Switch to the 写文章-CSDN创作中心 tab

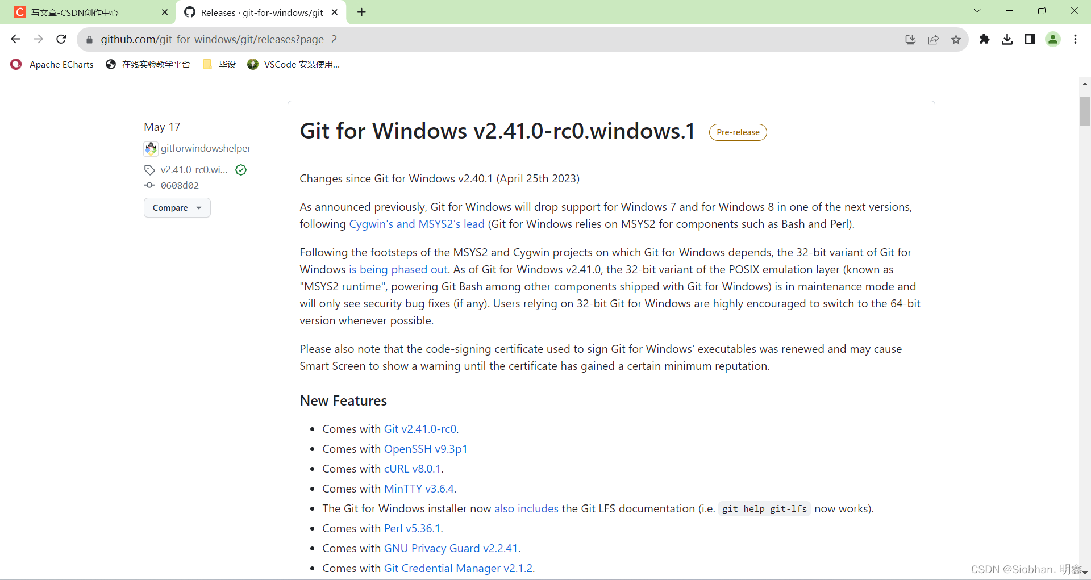pos(88,12)
